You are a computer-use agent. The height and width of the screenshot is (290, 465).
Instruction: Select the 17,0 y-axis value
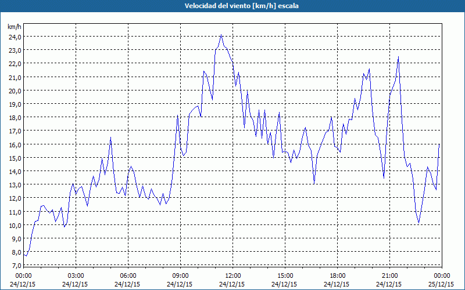15,131
